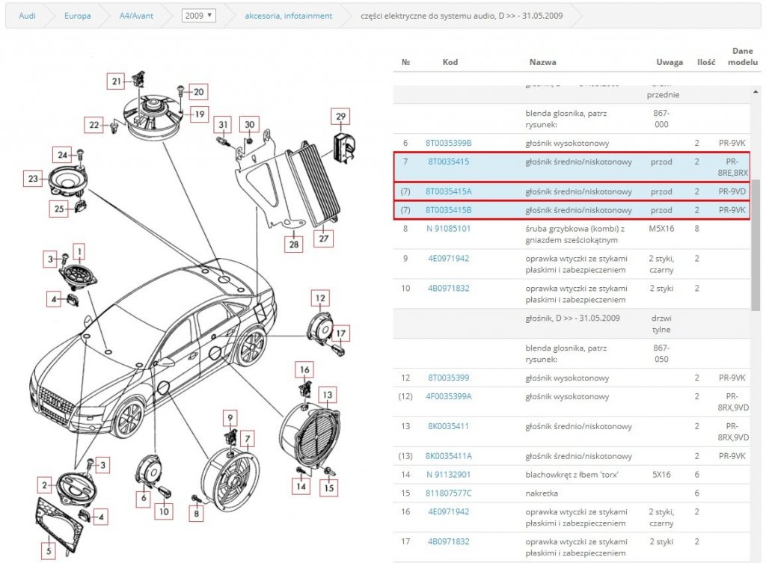Click 'blachowkręt z łbem torx' cell
The height and width of the screenshot is (563, 766).
(572, 474)
